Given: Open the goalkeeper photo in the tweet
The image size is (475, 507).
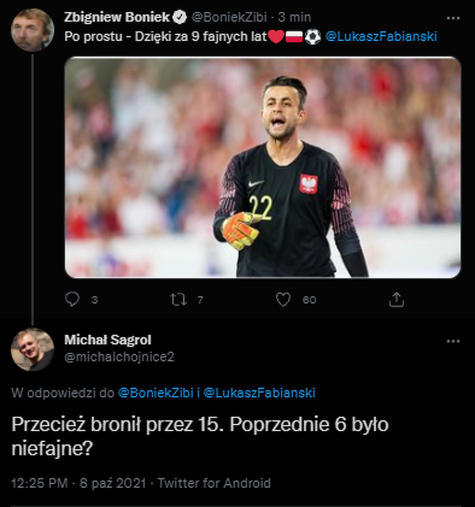Looking at the screenshot, I should click(x=262, y=167).
